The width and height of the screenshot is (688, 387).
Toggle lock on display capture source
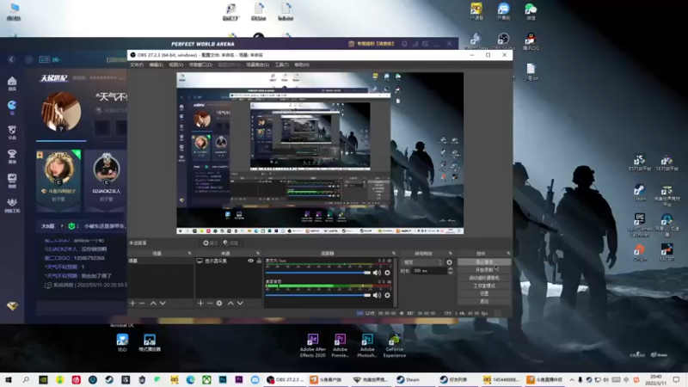259,261
